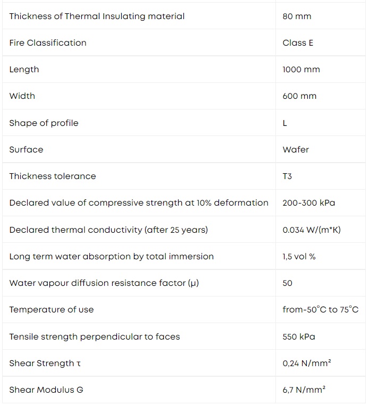Select the 1,5 vol % value

(x=299, y=256)
